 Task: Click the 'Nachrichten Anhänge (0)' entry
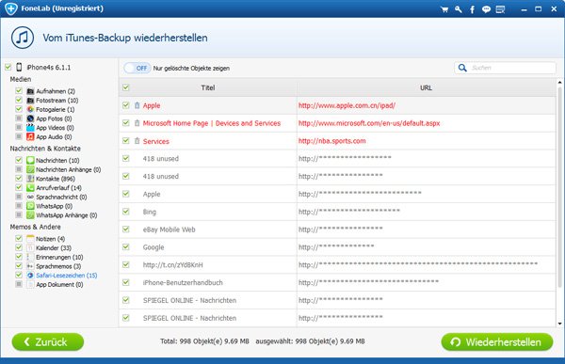click(x=69, y=169)
